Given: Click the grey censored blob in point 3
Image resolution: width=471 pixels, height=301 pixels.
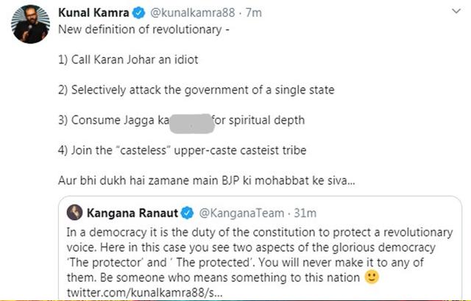Looking at the screenshot, I should coord(192,124).
